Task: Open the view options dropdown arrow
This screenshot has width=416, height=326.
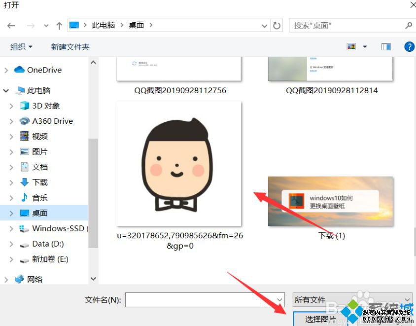Action: point(365,47)
